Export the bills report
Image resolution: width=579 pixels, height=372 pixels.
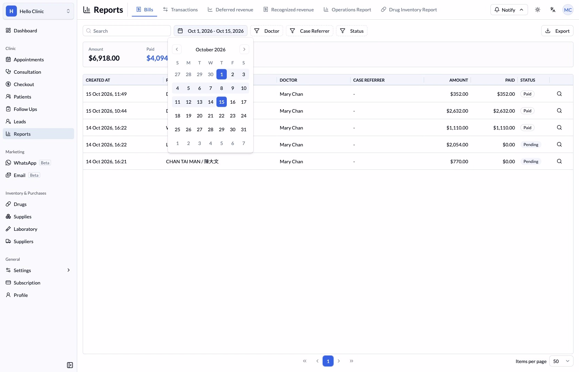point(557,31)
